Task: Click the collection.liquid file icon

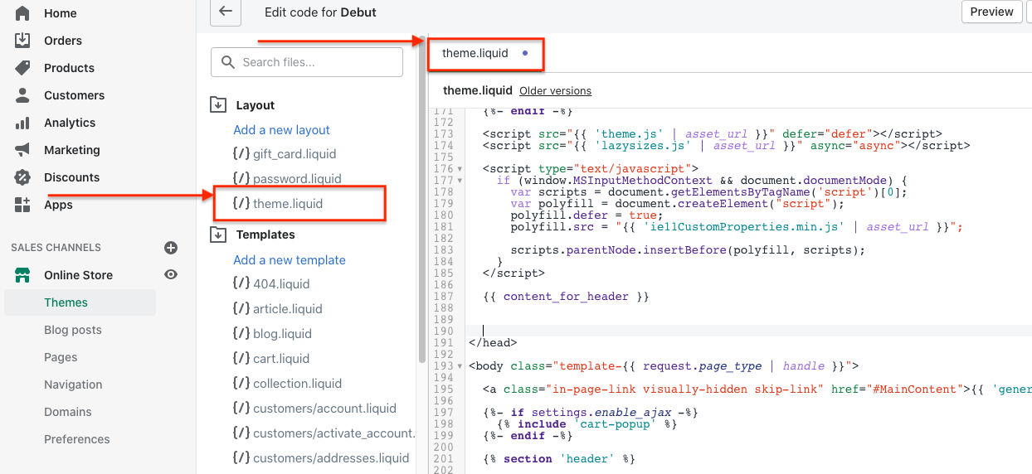Action: pos(241,383)
